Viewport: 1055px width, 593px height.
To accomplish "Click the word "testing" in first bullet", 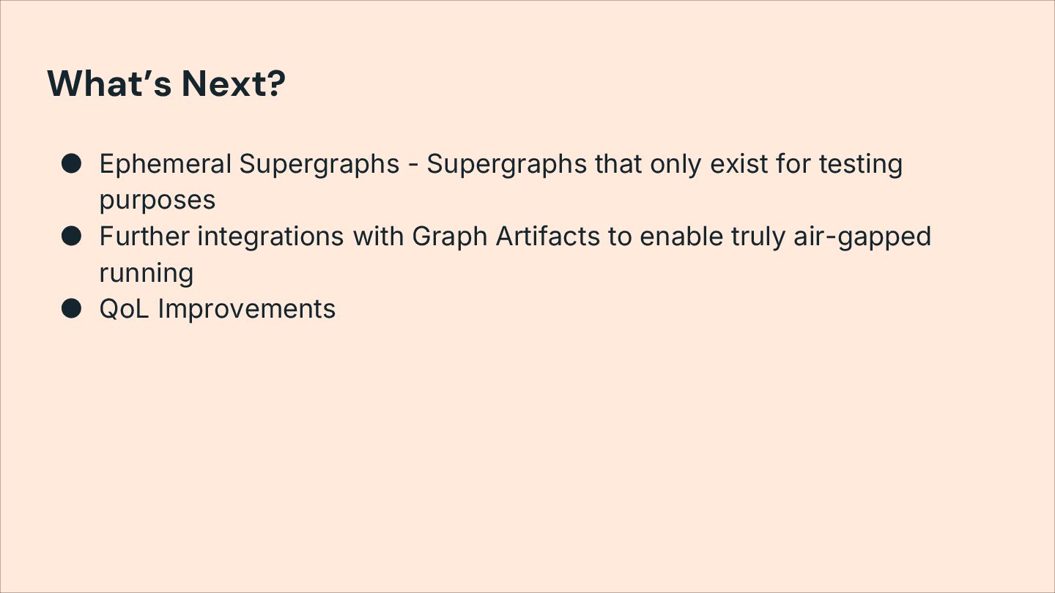I will (860, 163).
